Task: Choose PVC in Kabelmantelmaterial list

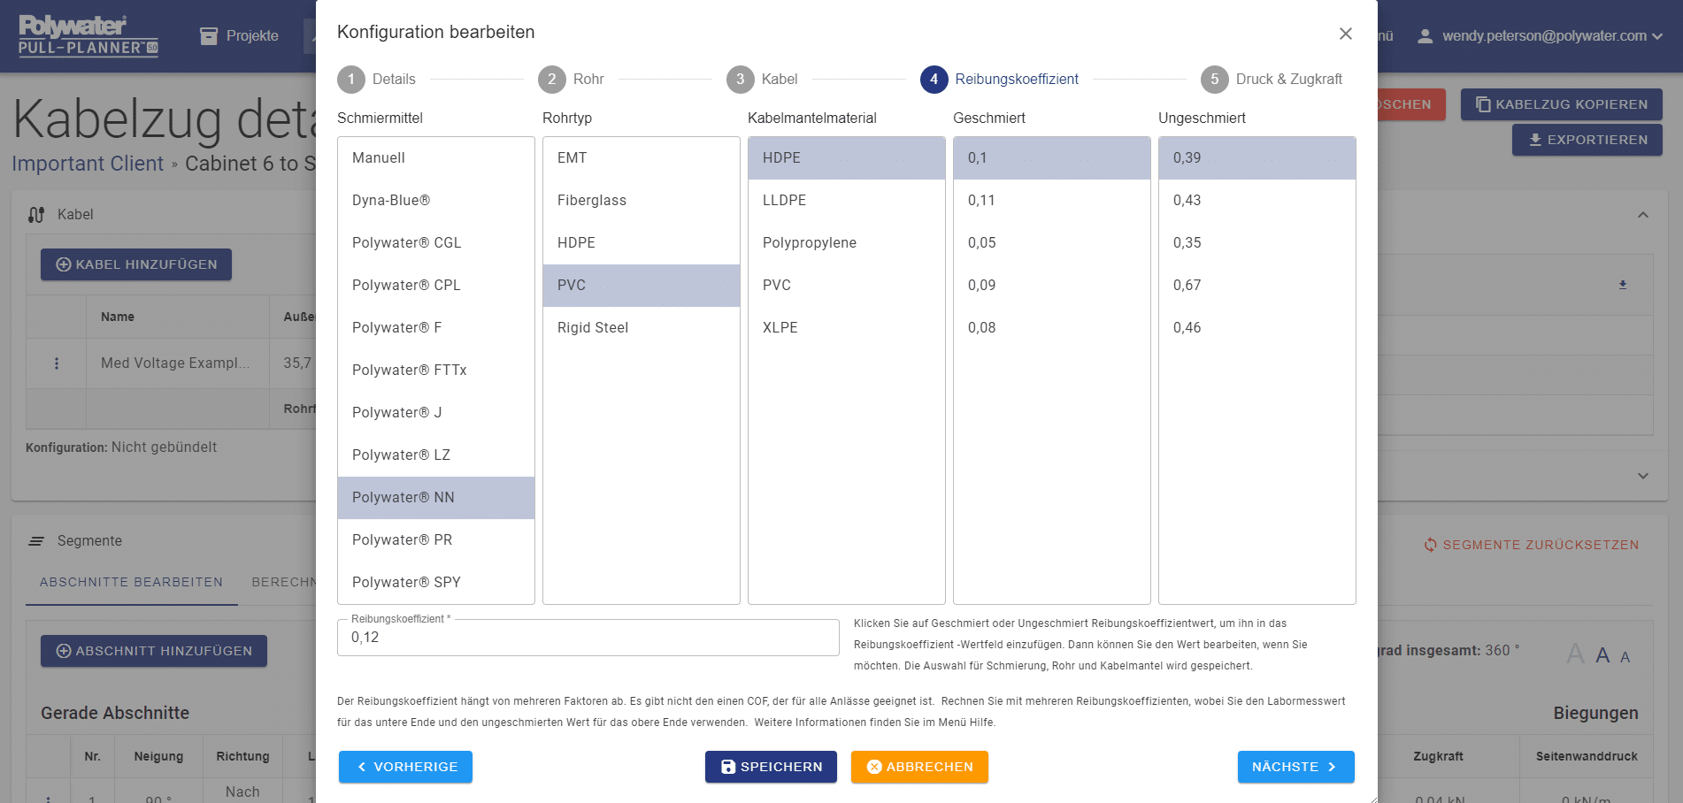Action: (x=847, y=286)
